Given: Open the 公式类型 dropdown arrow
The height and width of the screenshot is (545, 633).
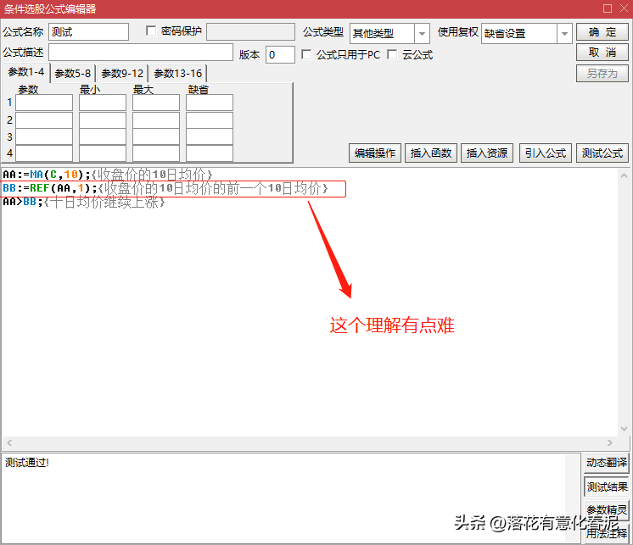Looking at the screenshot, I should [422, 33].
